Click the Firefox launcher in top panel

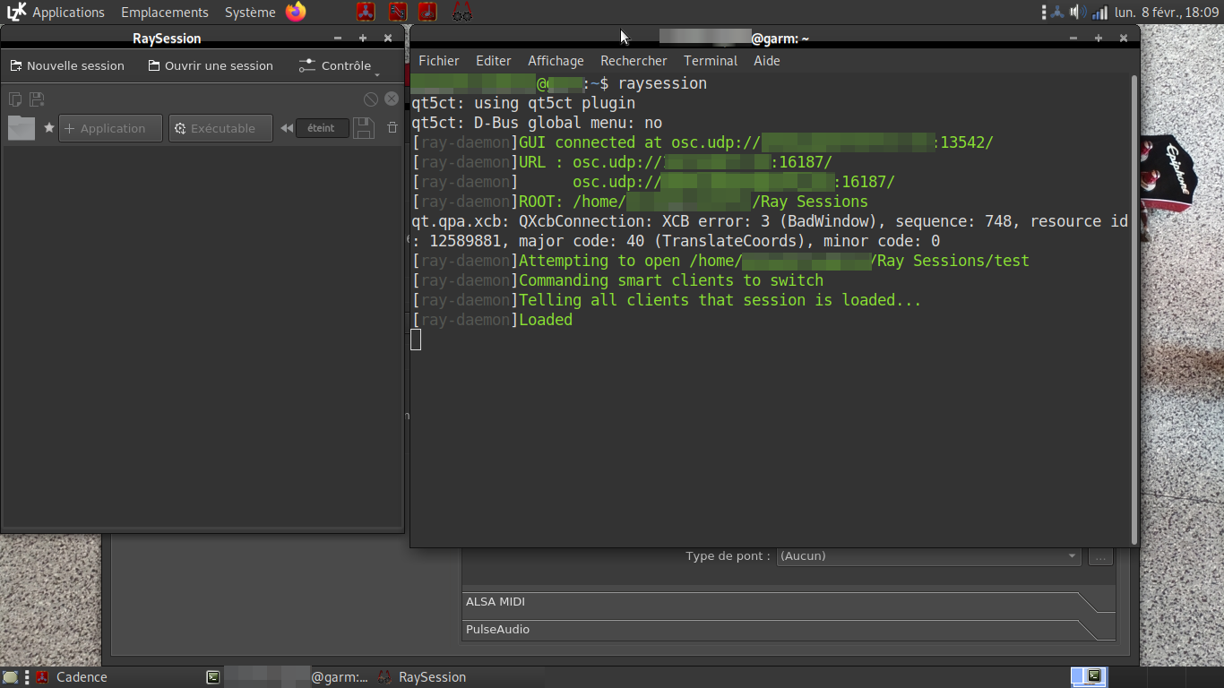(296, 12)
